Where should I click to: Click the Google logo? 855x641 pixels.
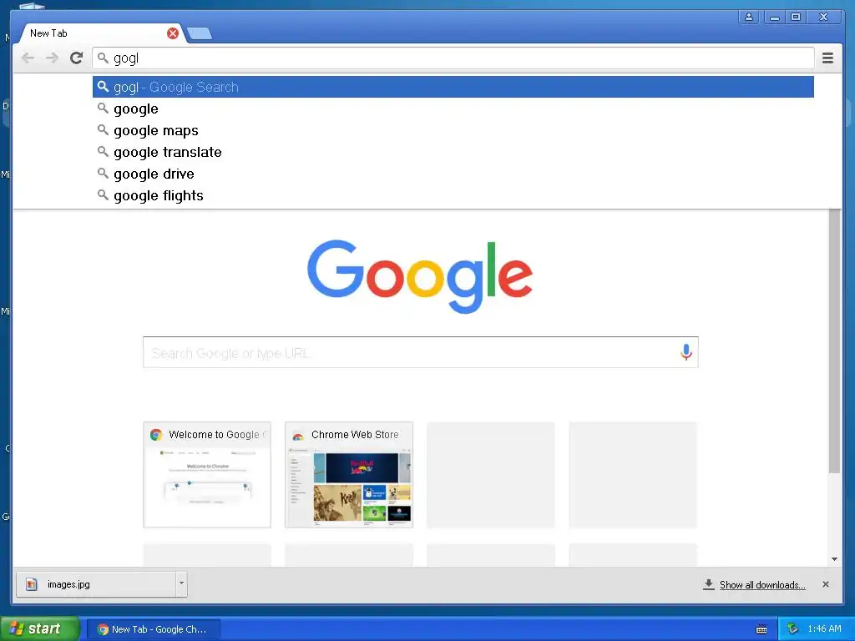click(x=420, y=276)
